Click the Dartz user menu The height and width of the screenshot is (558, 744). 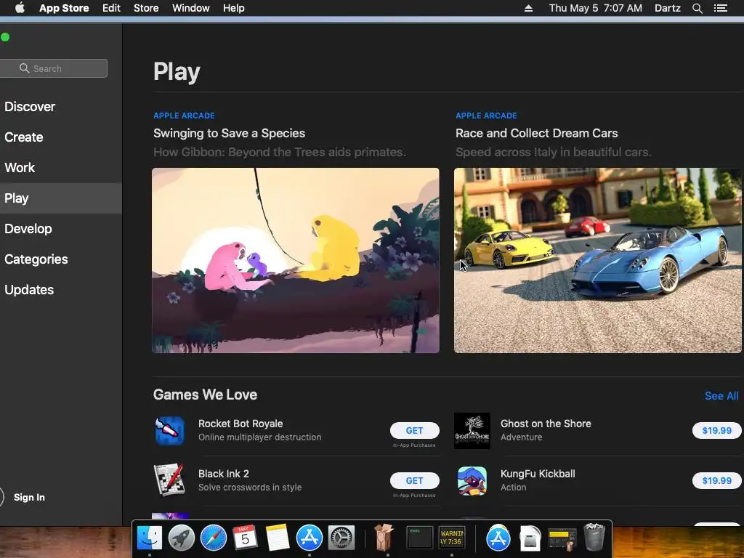pyautogui.click(x=667, y=8)
